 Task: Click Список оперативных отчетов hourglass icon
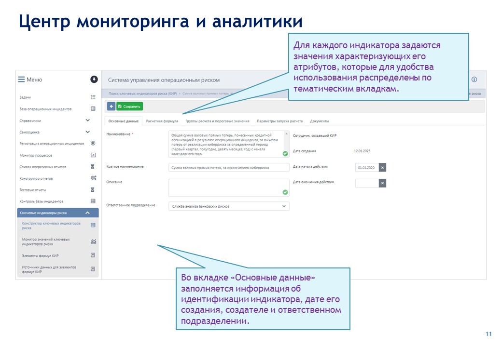pos(93,166)
